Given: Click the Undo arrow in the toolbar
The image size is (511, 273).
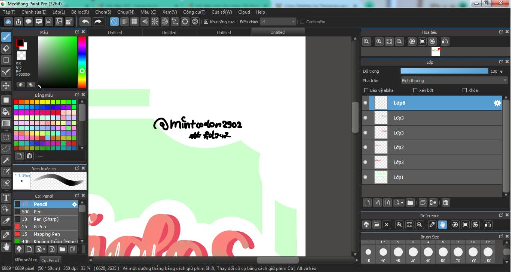Looking at the screenshot, I should pyautogui.click(x=85, y=22).
